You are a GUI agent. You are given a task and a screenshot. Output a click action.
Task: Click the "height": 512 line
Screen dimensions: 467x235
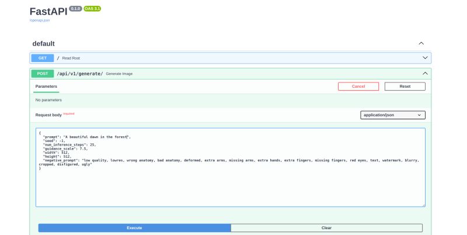57,156
